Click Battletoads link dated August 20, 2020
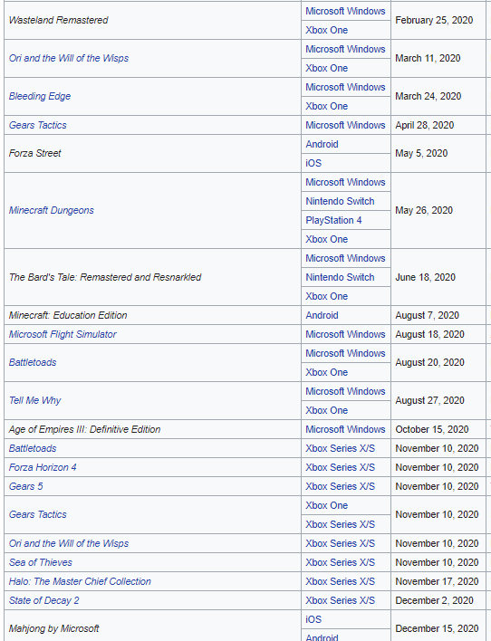Image resolution: width=491 pixels, height=641 pixels. click(33, 363)
